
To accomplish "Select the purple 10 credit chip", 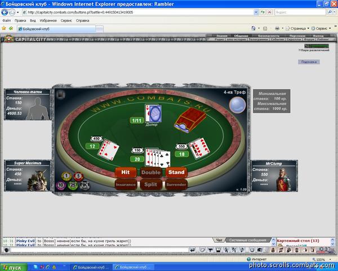I will (61, 185).
